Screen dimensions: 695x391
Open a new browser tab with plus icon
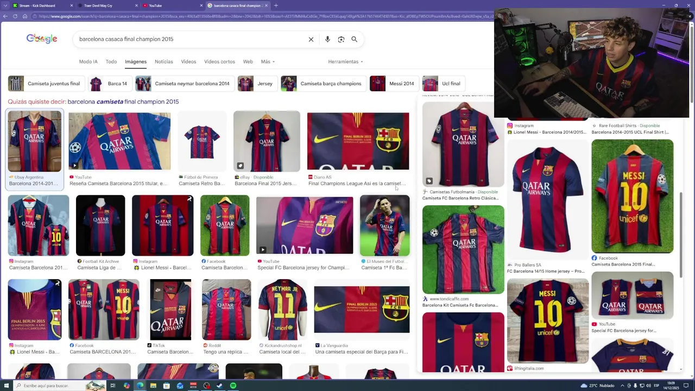pos(276,5)
